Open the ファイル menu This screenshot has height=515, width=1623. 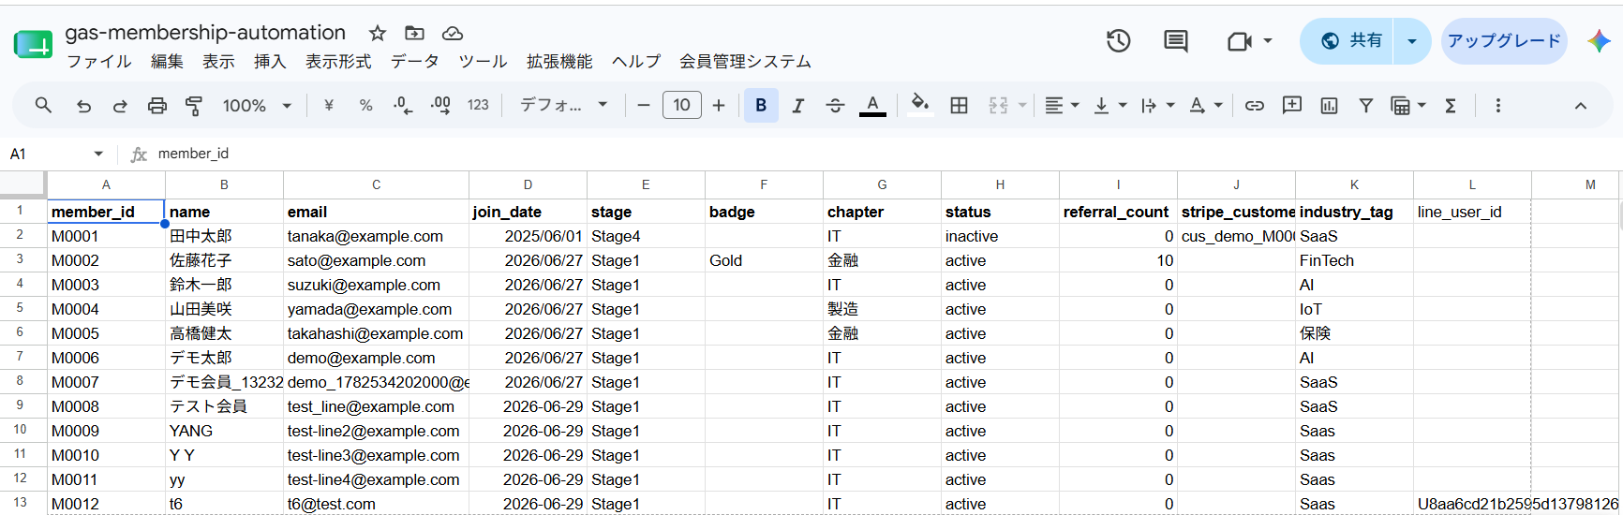99,62
